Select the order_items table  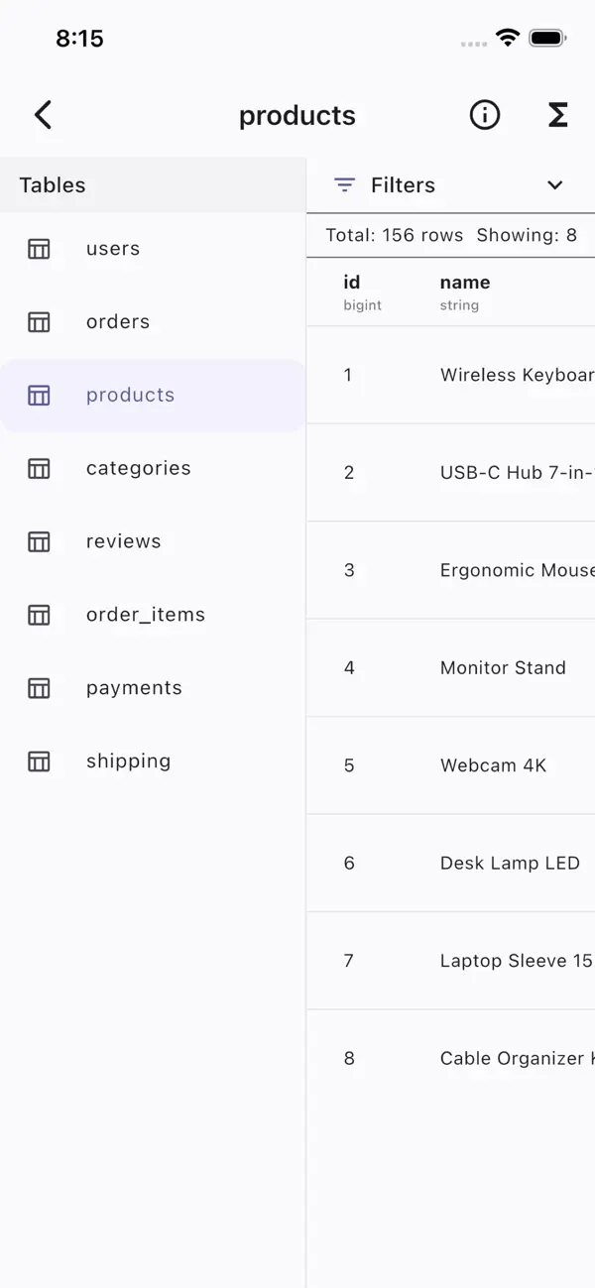pos(145,615)
